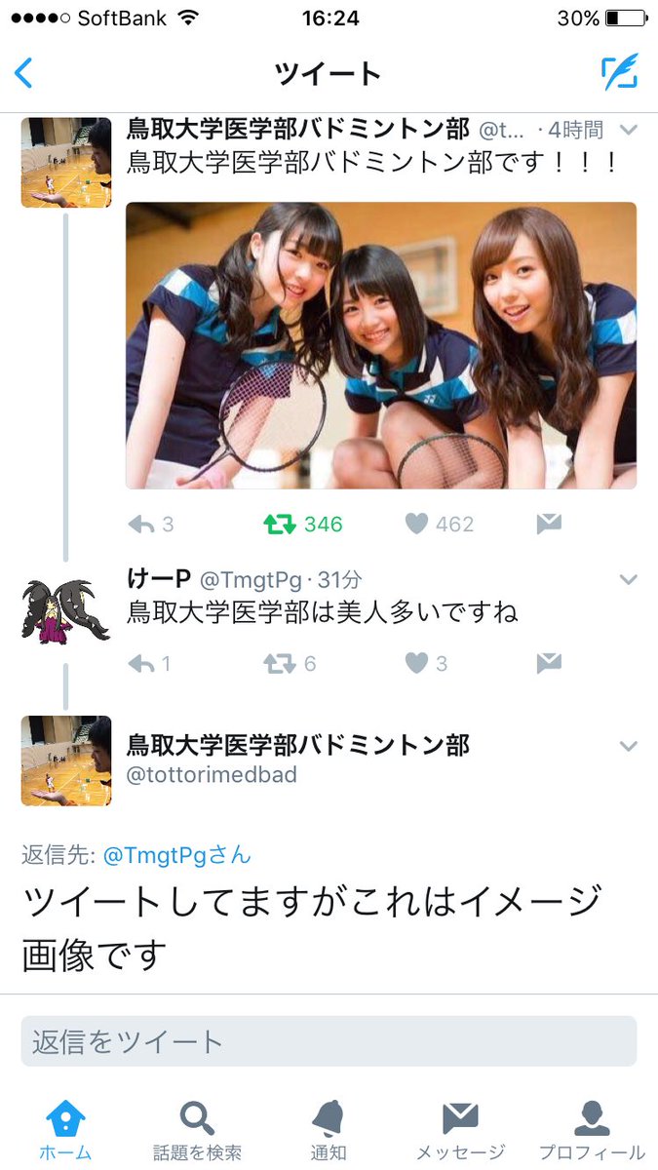Expand options chevron on けーP's tweet

click(629, 579)
